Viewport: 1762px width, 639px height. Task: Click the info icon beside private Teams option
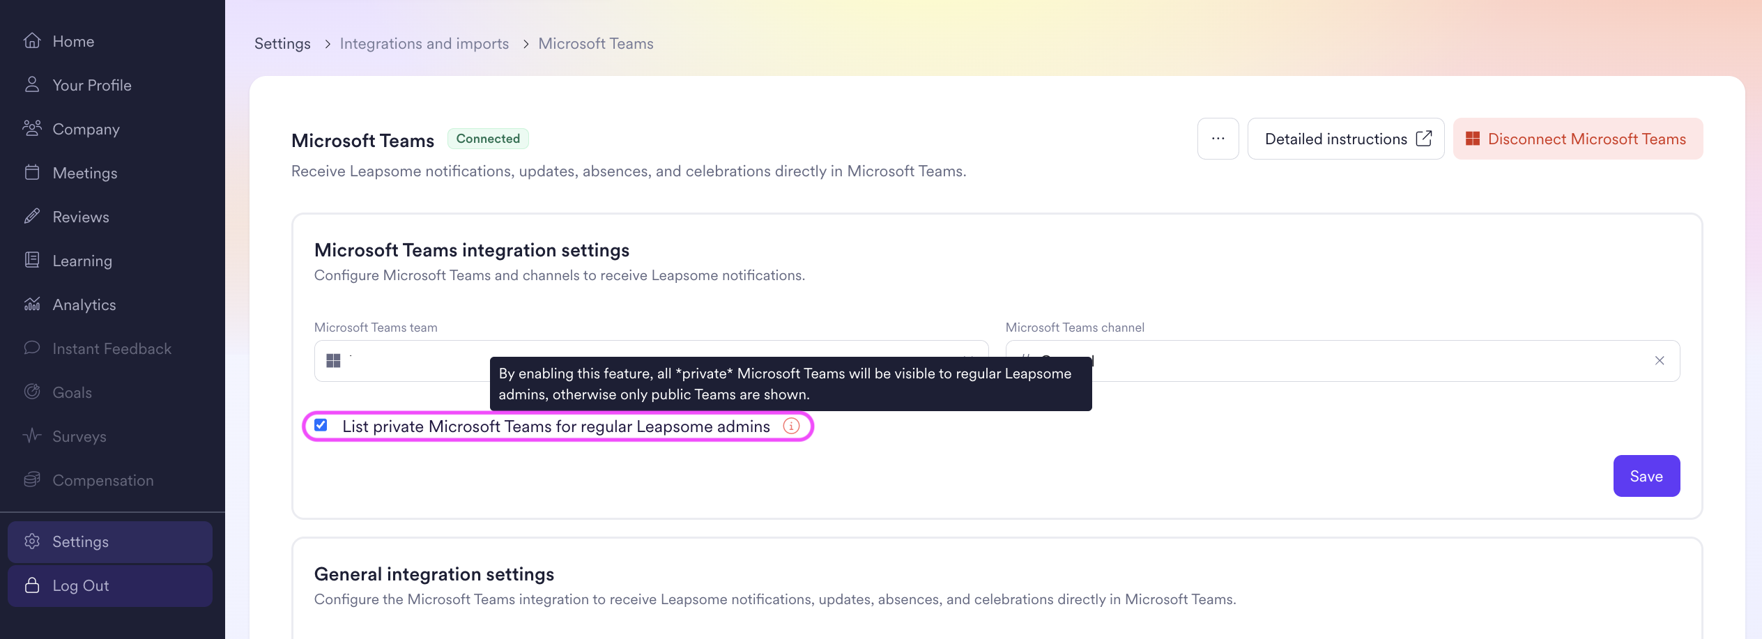click(791, 426)
